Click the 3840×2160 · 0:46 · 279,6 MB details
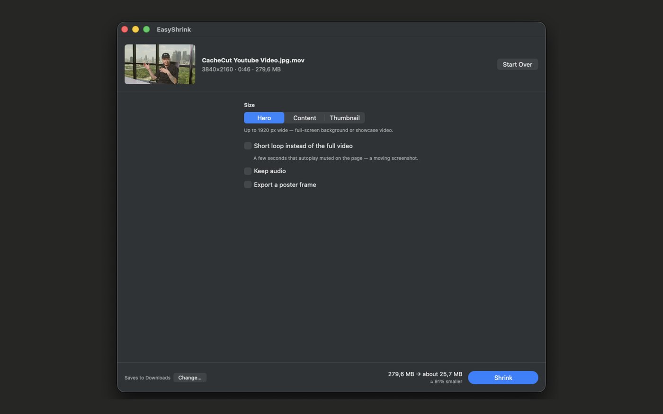Screen dimensions: 663x414 [241, 69]
